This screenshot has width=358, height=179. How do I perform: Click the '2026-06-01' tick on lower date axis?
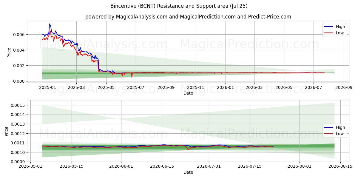(121, 167)
